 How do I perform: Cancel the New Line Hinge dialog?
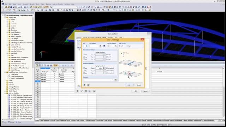pyautogui.click(x=139, y=85)
